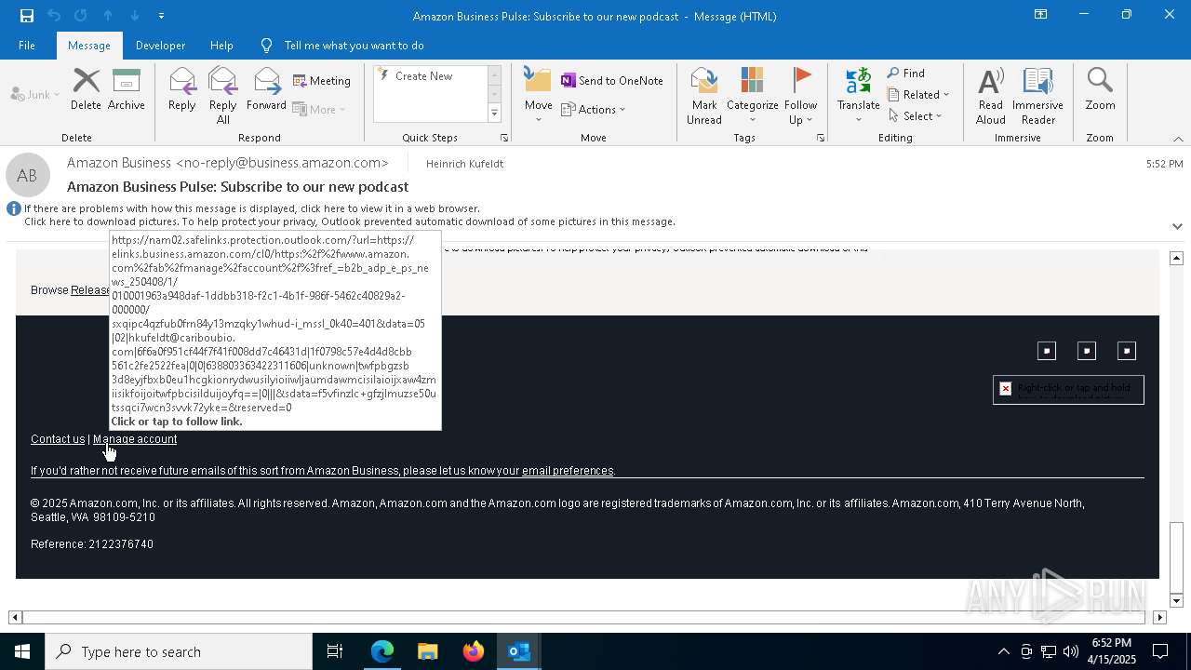Delete this email message
The height and width of the screenshot is (670, 1191).
point(86,90)
